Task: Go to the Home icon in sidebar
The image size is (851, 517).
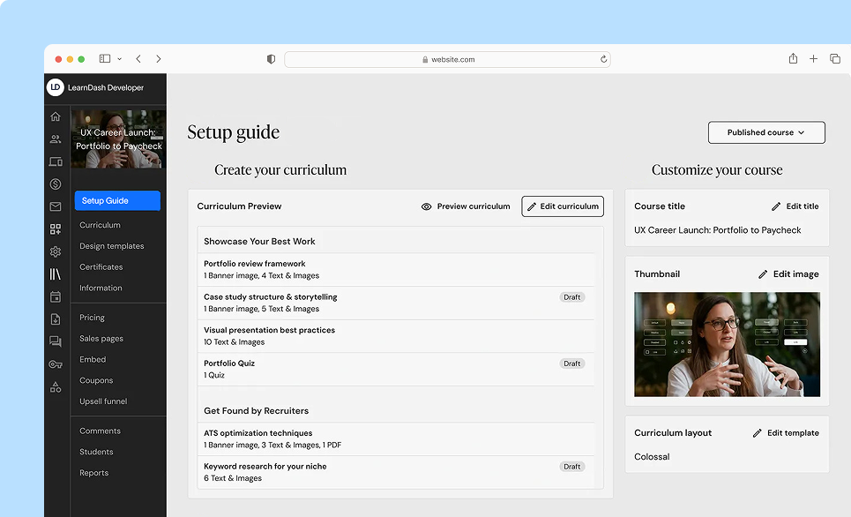Action: [x=56, y=116]
